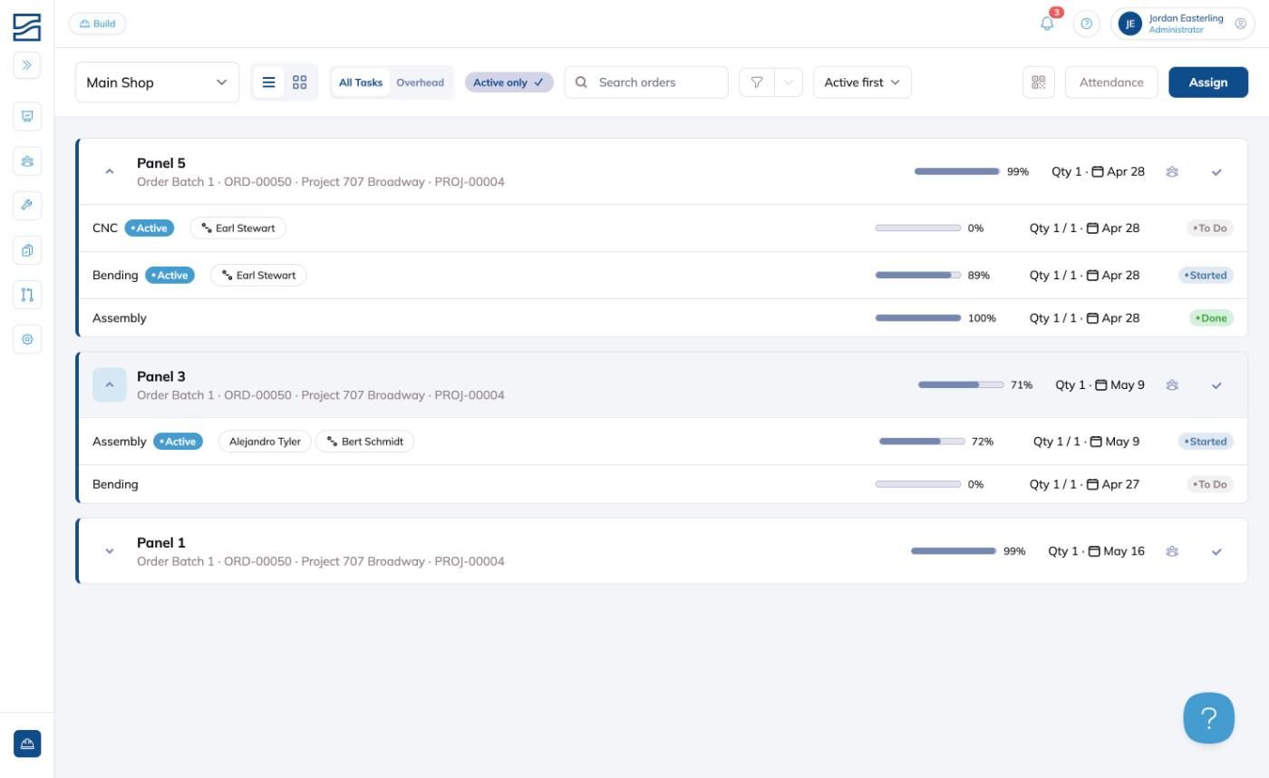Viewport: 1269px width, 778px height.
Task: Open the people group sidebar icon
Action: tap(27, 161)
